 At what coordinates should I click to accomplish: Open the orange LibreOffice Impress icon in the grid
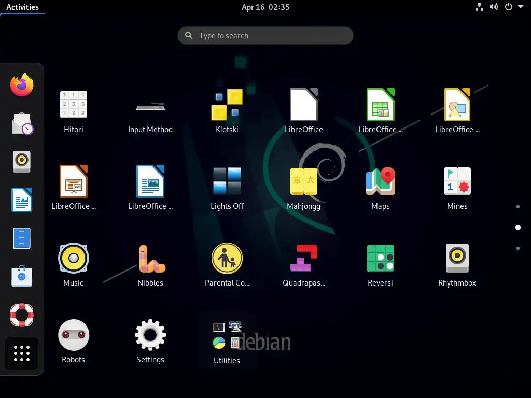74,188
